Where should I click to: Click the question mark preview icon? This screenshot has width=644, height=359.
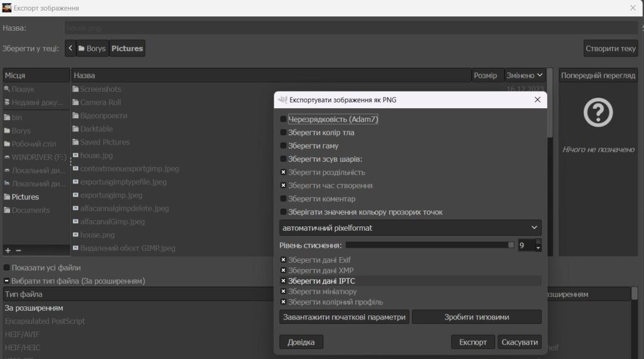[x=598, y=112]
